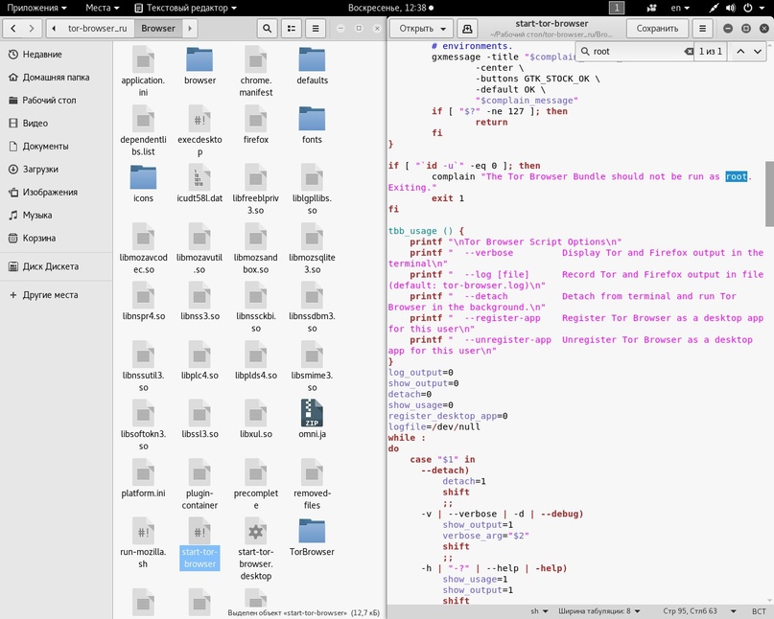Jump to the previous search match
774x619 pixels.
pyautogui.click(x=740, y=52)
